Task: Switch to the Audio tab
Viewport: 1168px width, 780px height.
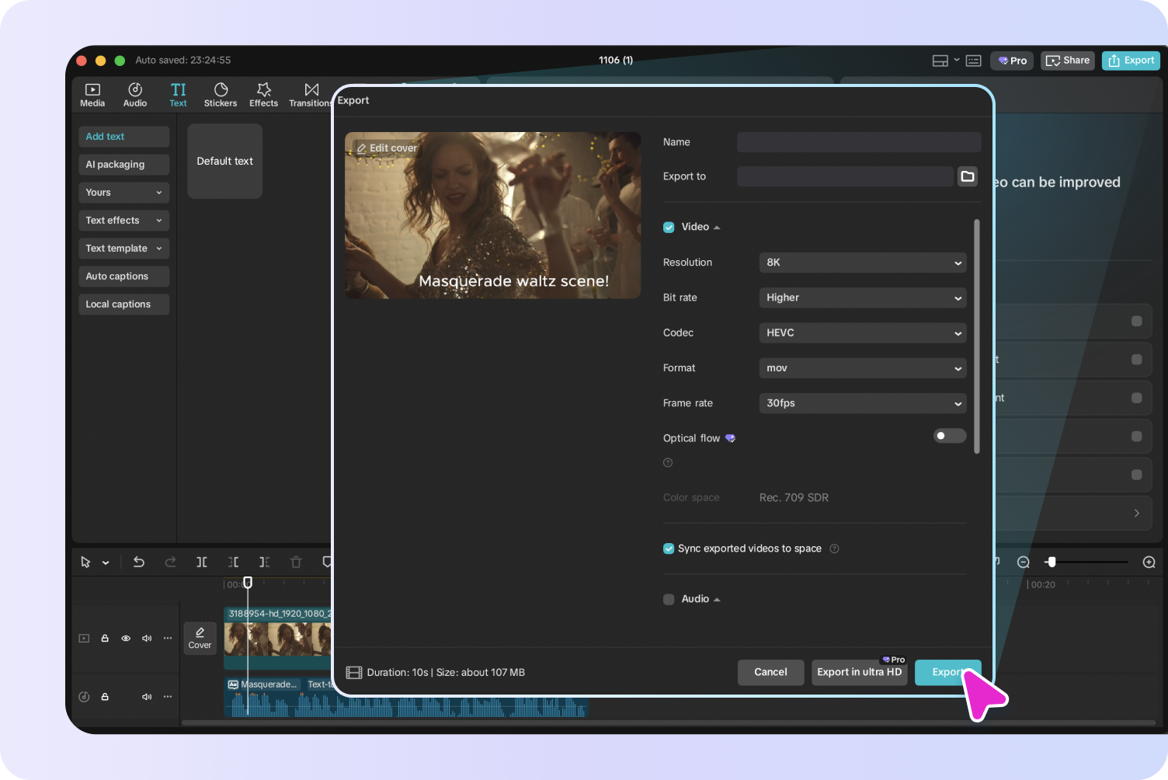Action: [x=135, y=95]
